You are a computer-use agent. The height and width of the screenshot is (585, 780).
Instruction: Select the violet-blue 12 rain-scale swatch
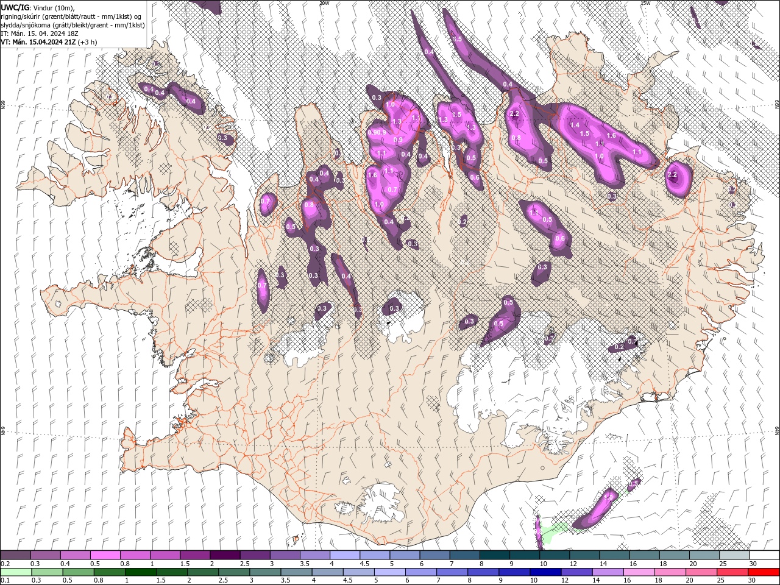(x=576, y=572)
